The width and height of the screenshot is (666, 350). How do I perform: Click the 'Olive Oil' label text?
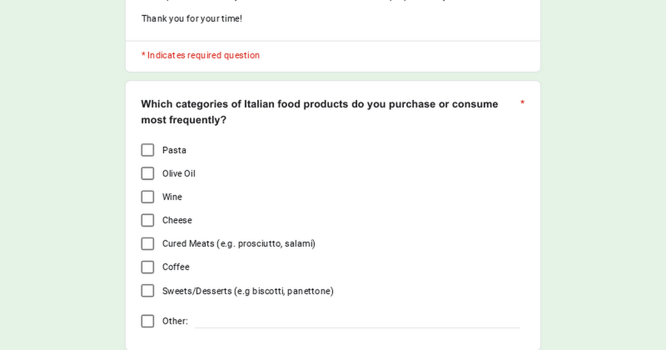tap(179, 173)
